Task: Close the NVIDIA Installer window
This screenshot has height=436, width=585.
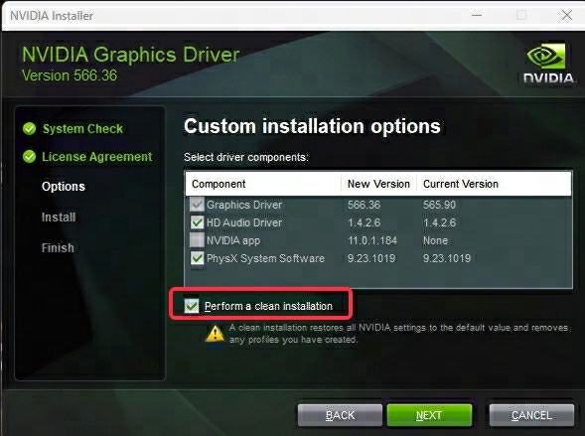Action: coord(567,15)
